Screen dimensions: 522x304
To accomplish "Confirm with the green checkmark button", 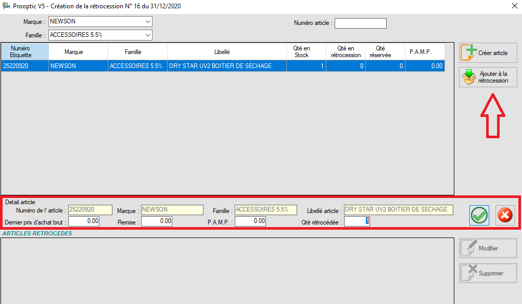I will pyautogui.click(x=479, y=215).
